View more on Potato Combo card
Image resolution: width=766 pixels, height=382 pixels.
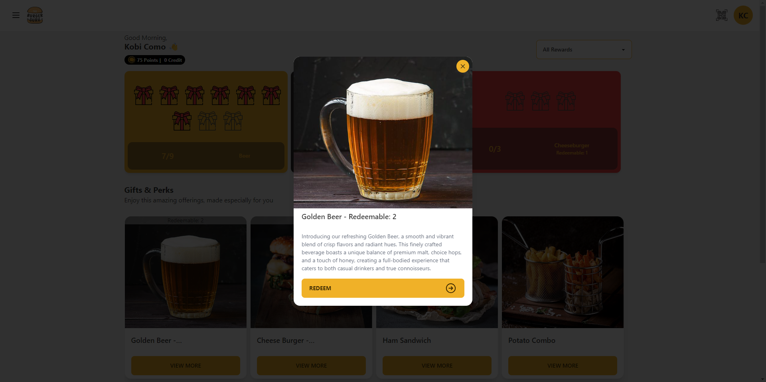pos(563,366)
